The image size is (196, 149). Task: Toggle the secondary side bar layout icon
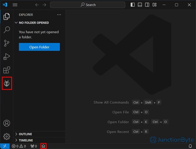pos(147,5)
